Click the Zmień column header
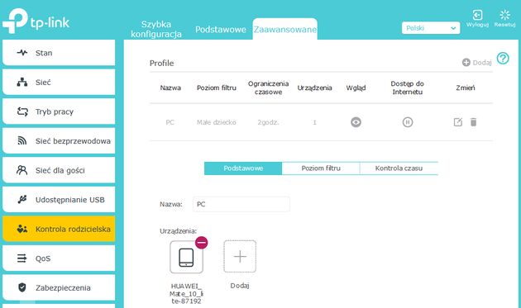The width and height of the screenshot is (521, 308). [x=465, y=88]
